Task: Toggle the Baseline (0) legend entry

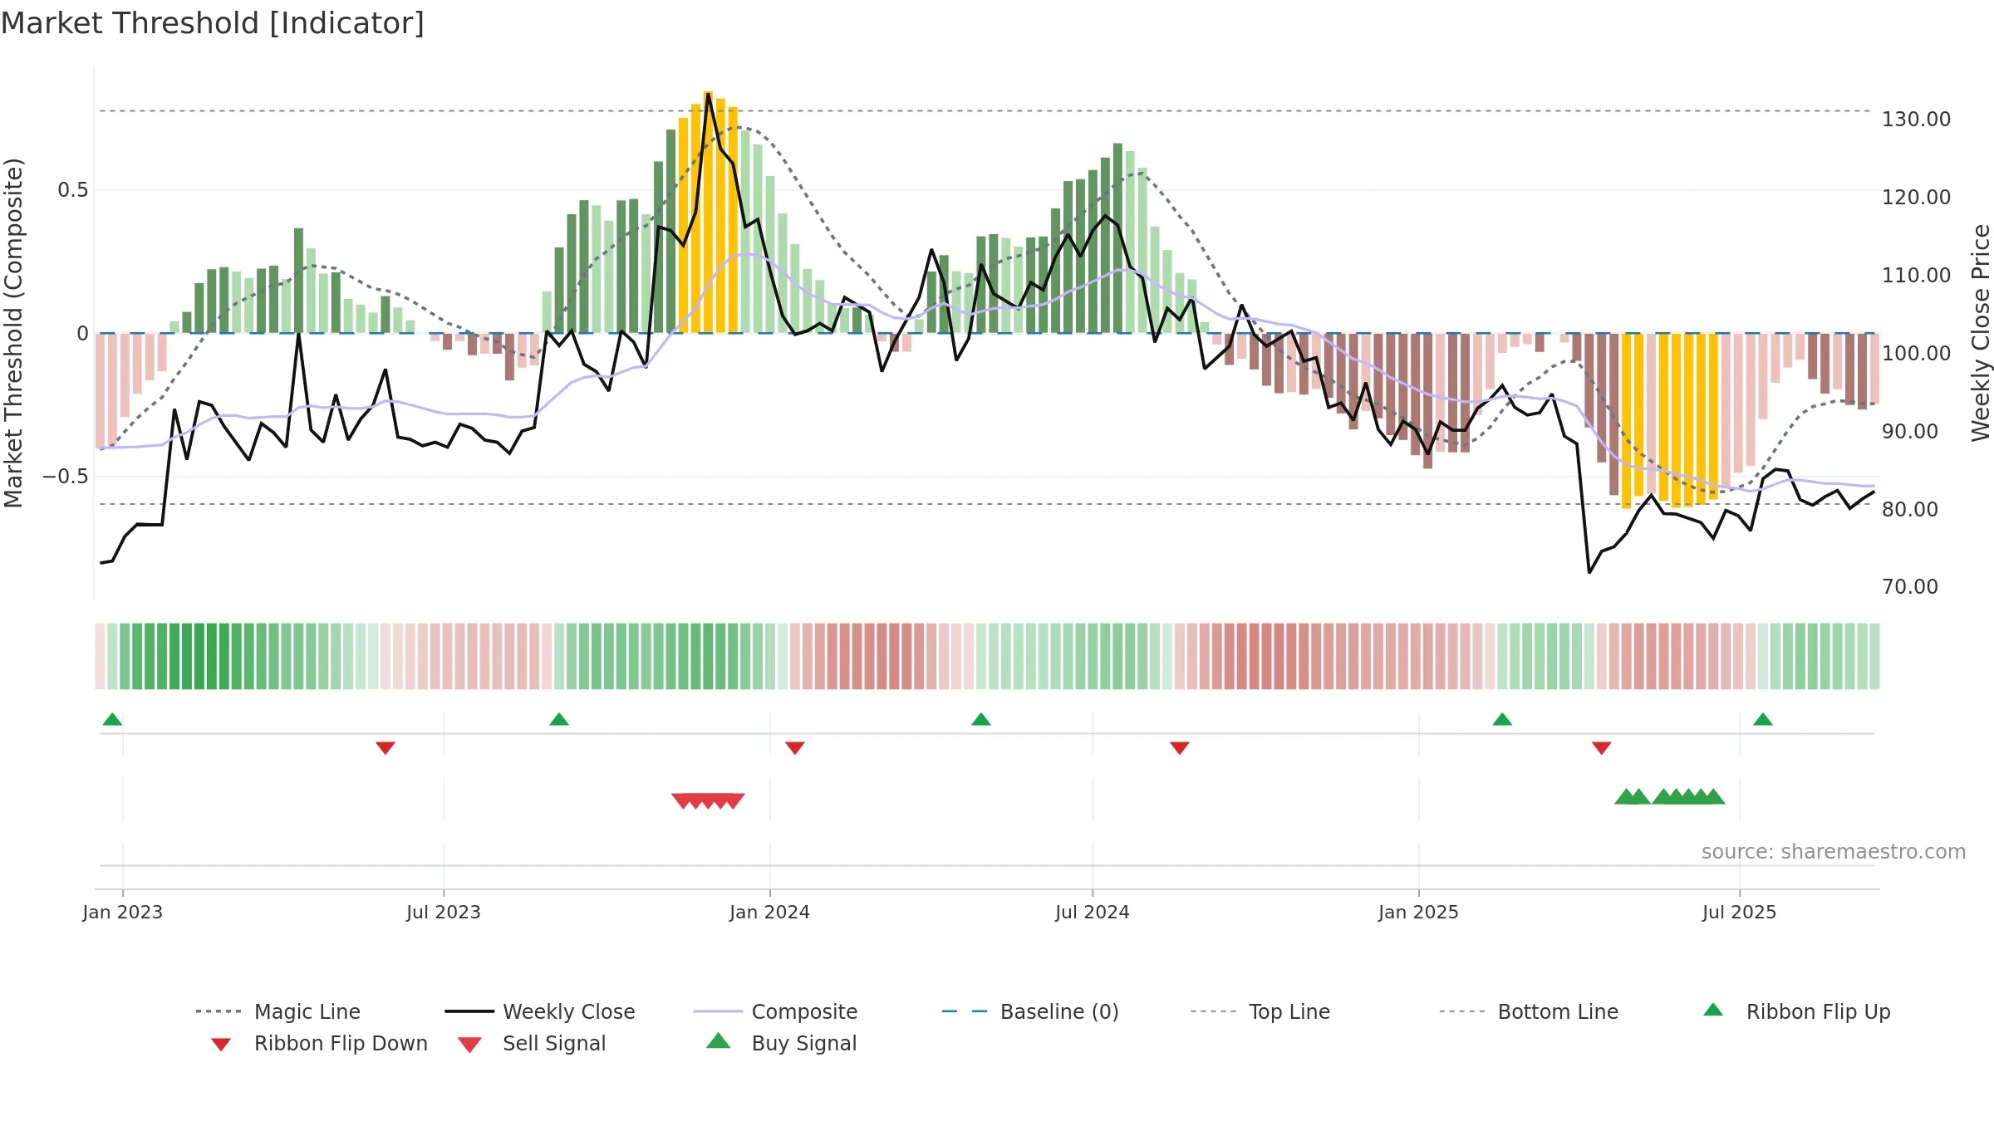Action: tap(1030, 1011)
